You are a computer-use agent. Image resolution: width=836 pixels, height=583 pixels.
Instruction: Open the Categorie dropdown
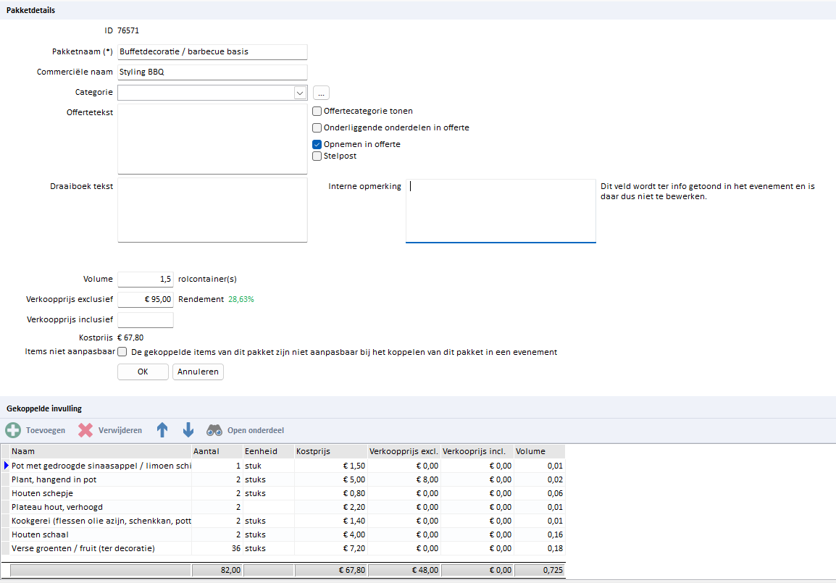click(300, 93)
